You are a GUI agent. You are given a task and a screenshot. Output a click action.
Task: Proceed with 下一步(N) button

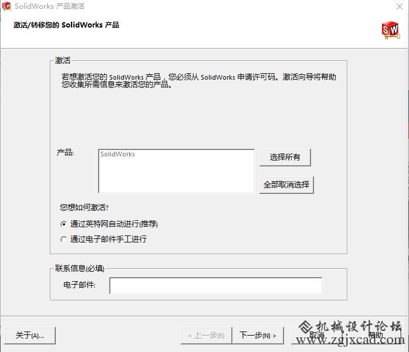click(258, 336)
